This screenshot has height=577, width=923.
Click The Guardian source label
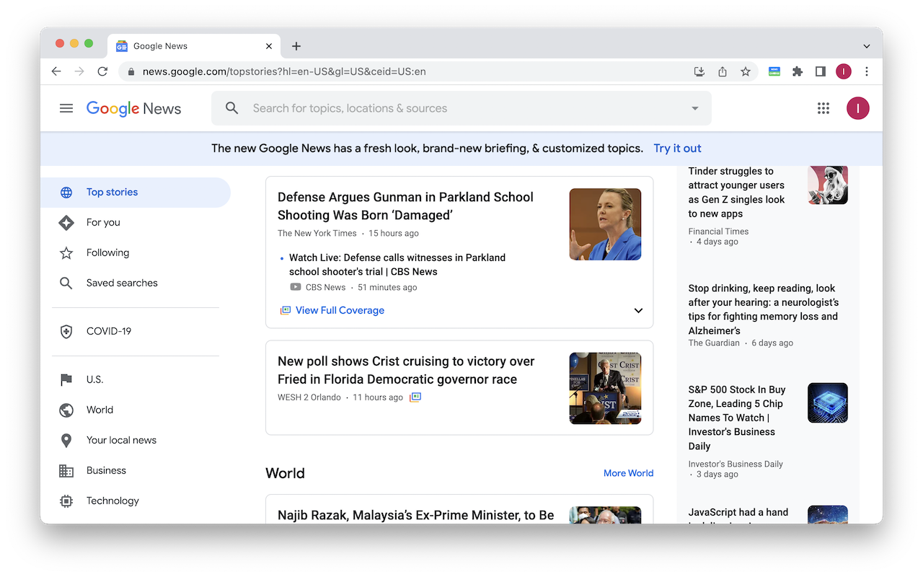pos(714,343)
